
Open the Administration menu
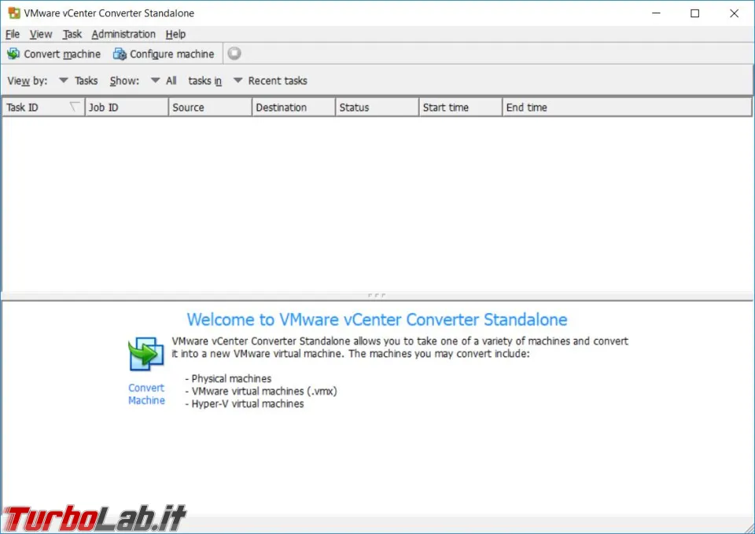coord(123,34)
